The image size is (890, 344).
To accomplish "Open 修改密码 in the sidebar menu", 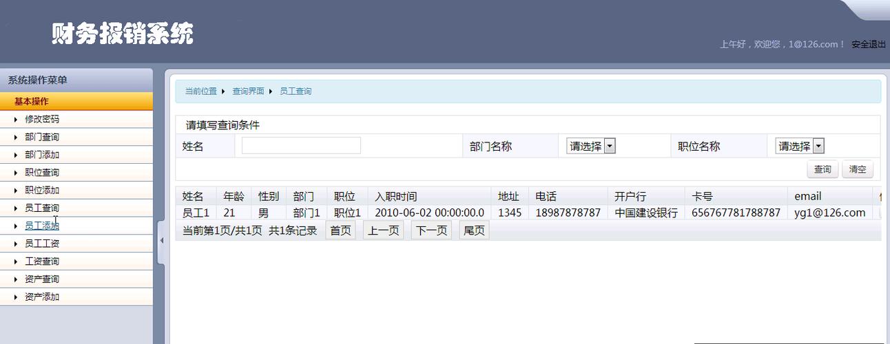I will [x=42, y=119].
